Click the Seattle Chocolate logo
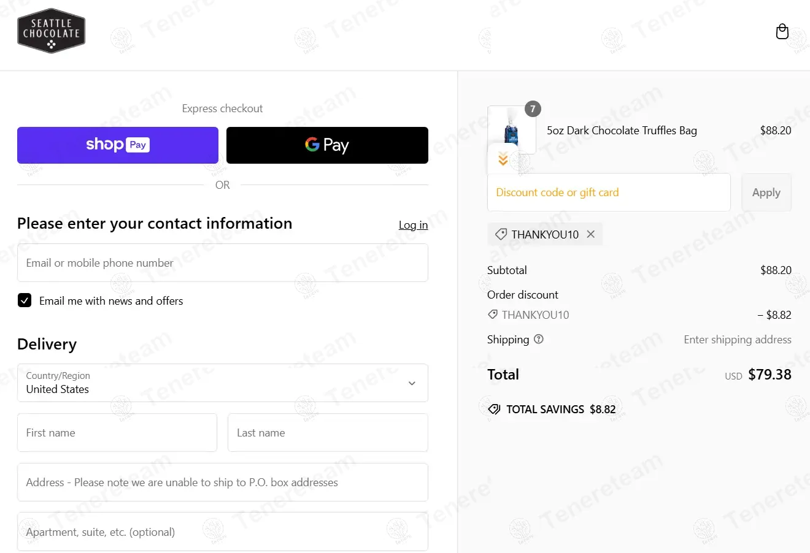810x553 pixels. tap(51, 31)
